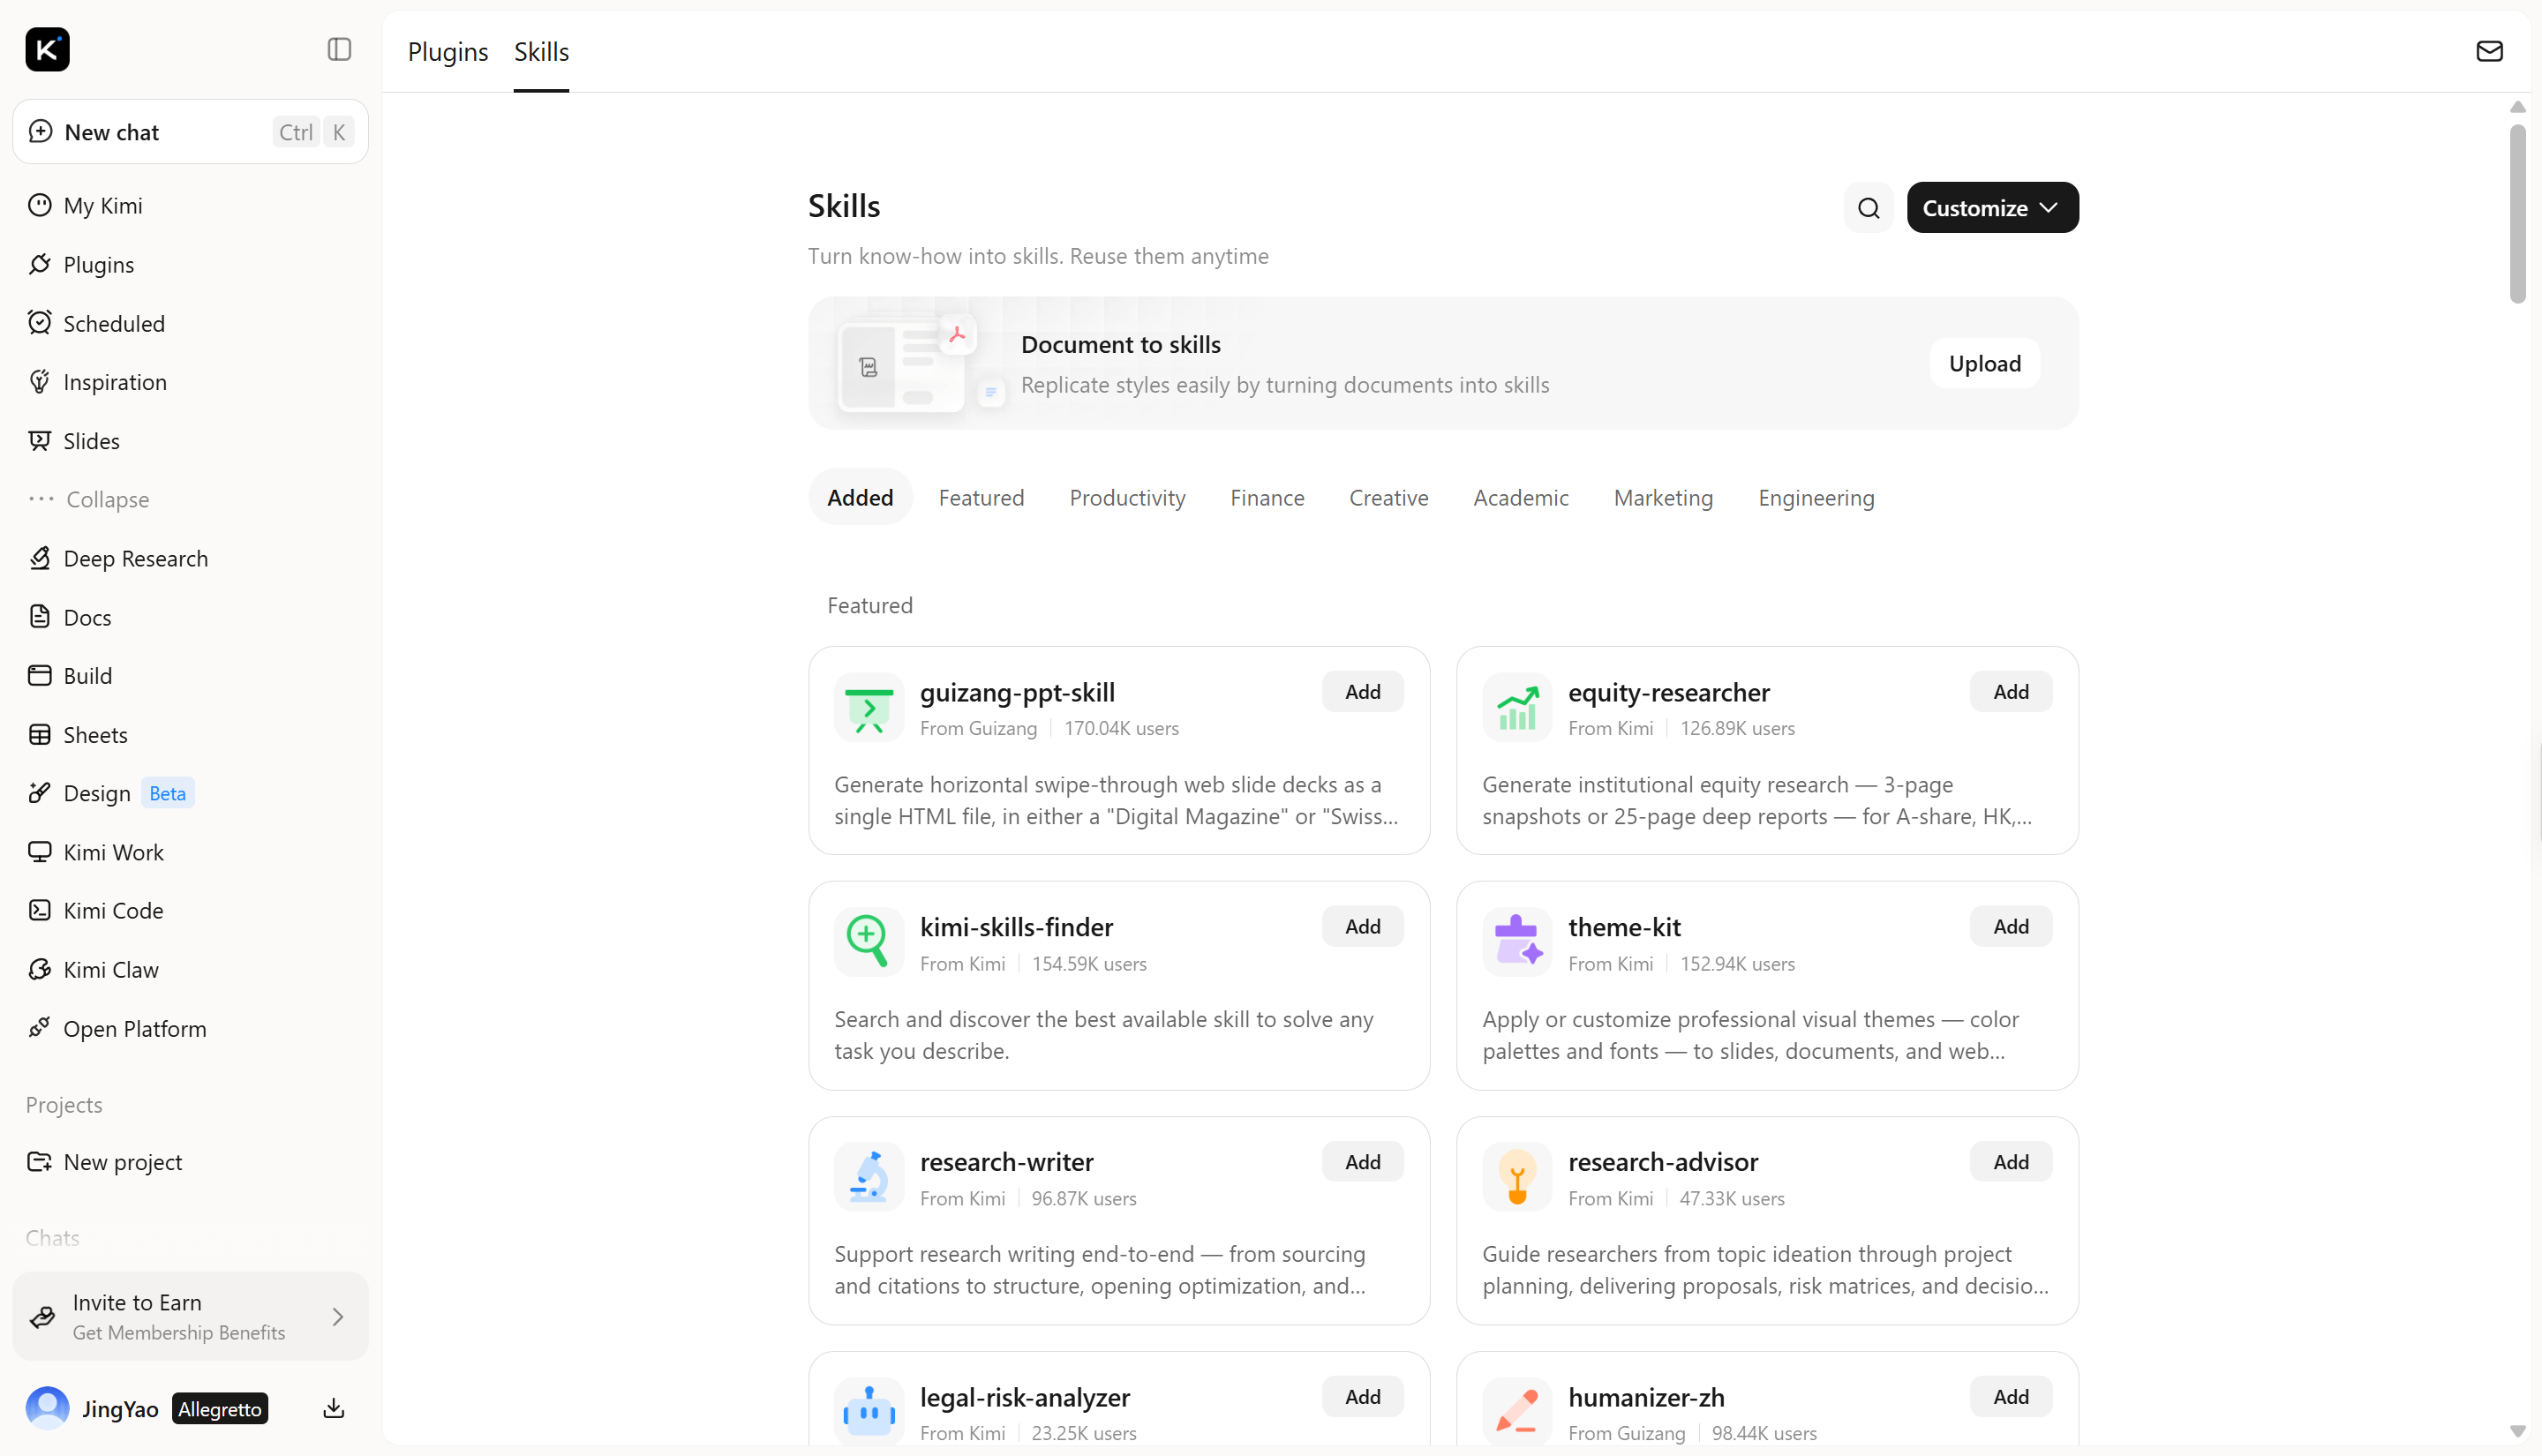Open My Kimi in sidebar

click(x=190, y=206)
